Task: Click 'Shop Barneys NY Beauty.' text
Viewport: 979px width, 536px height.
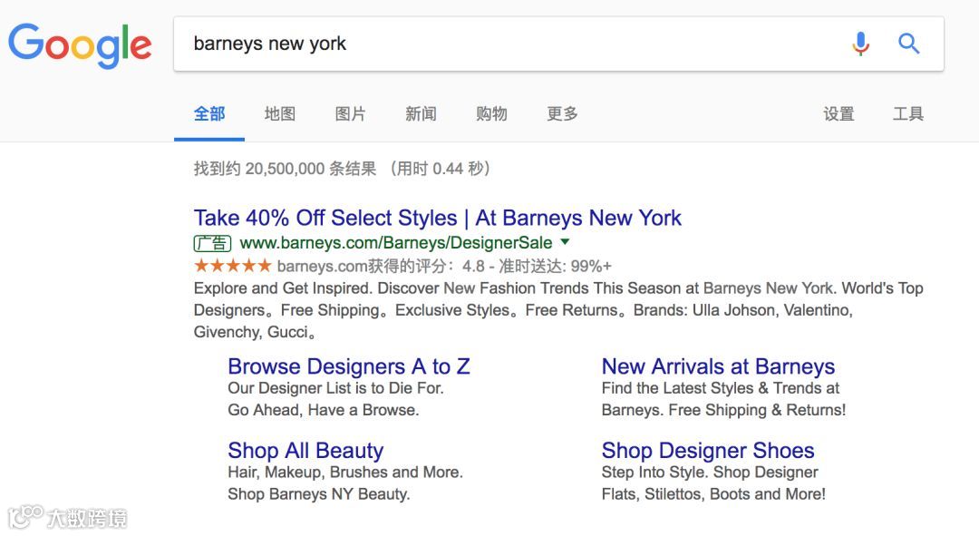Action: coord(319,494)
